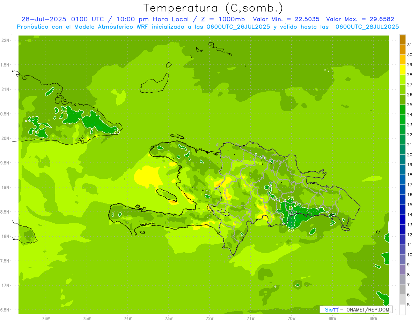Pick the orange swatch between 30 and 31
Image resolution: width=419 pixels, height=323 pixels.
403,50
